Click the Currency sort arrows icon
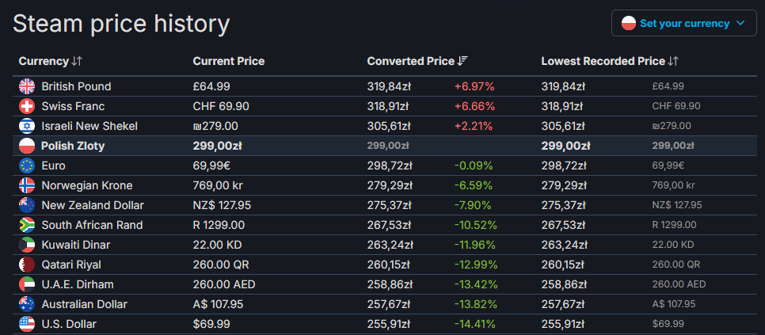This screenshot has width=765, height=335. click(x=77, y=62)
